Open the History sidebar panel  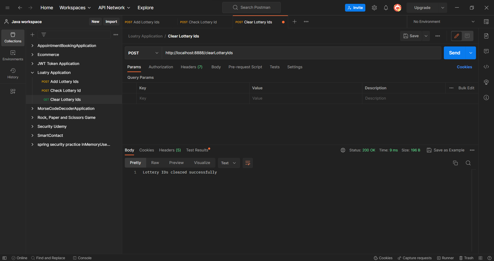coord(13,73)
